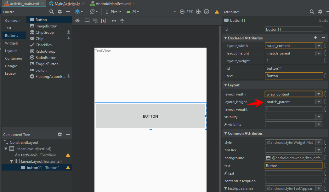Switch to the MainActivity.kt tab
This screenshot has width=329, height=192.
67,4
